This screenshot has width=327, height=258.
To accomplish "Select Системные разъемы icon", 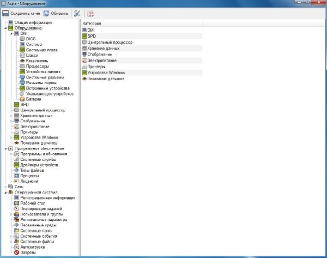I will 22,77.
